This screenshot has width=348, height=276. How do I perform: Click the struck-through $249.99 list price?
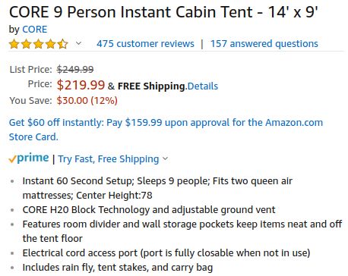(75, 69)
